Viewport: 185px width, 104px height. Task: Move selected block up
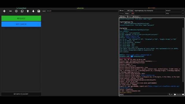(x=28, y=11)
